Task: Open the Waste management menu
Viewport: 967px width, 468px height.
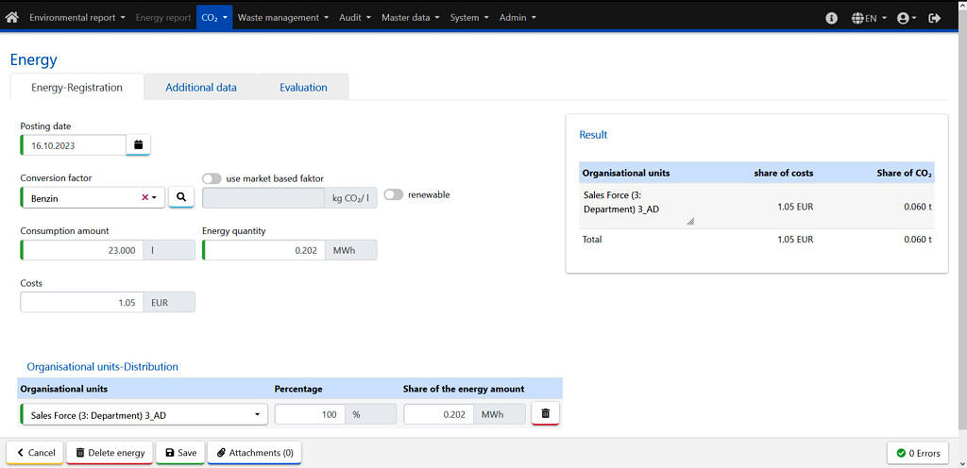Action: point(282,17)
